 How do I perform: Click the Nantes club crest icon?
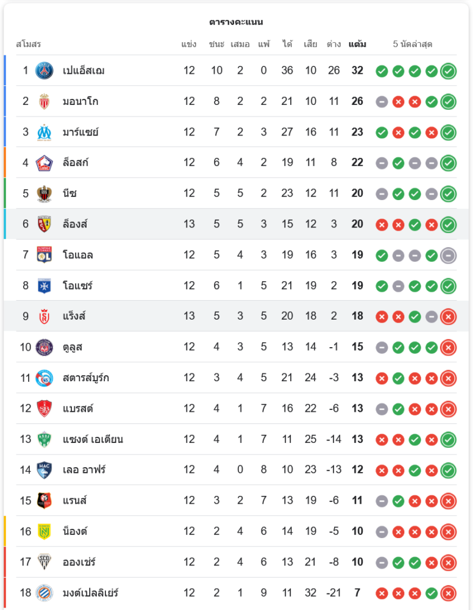(44, 531)
